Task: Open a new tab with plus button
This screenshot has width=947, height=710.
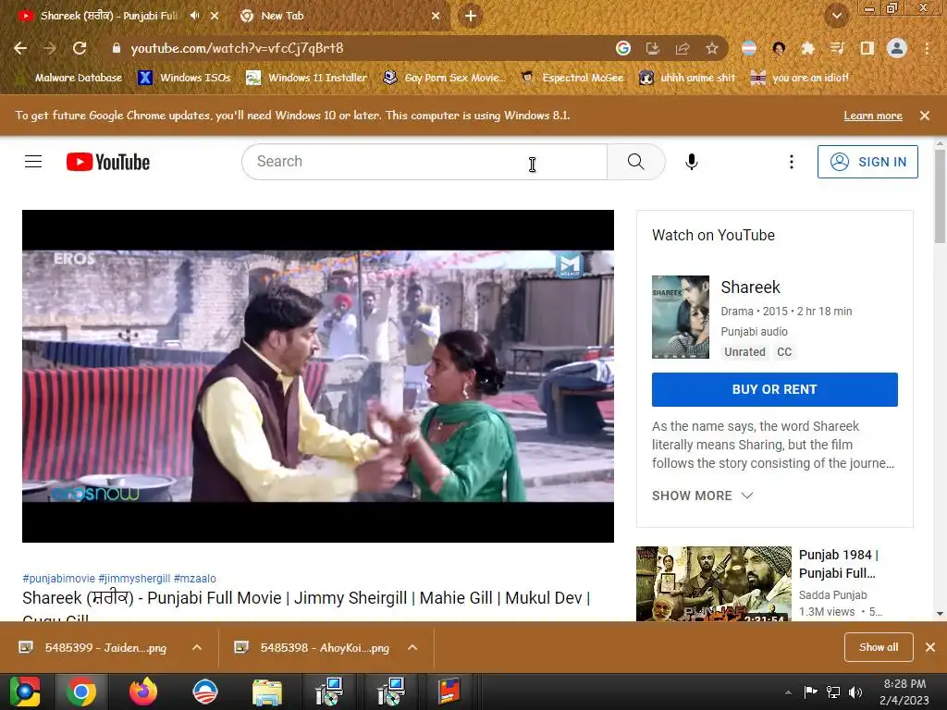Action: tap(471, 16)
